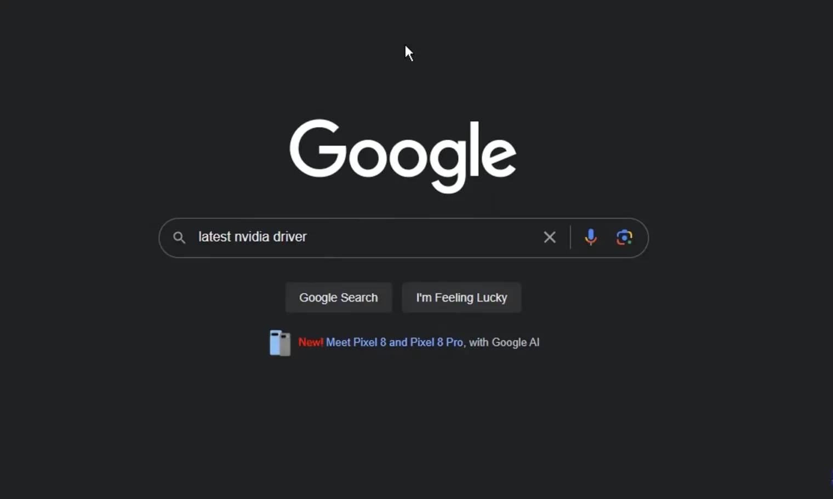Place cursor on the word latest in the query
The image size is (833, 499).
click(214, 237)
